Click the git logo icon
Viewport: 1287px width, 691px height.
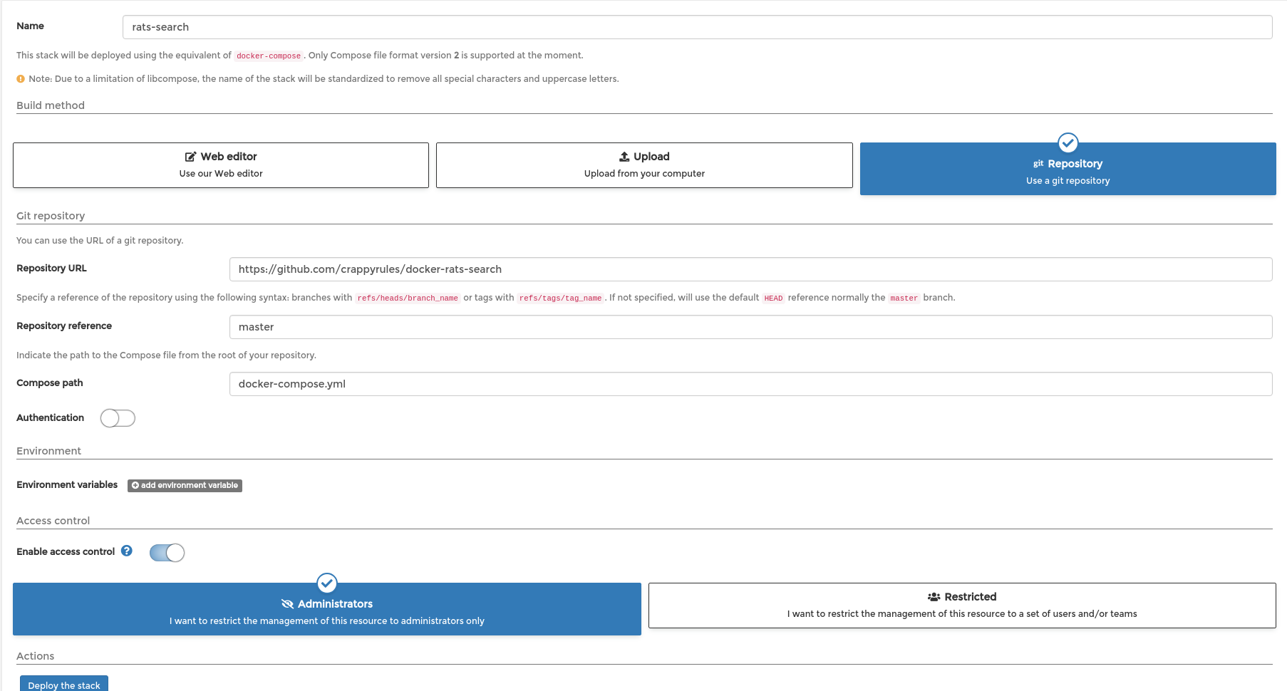(x=1038, y=164)
